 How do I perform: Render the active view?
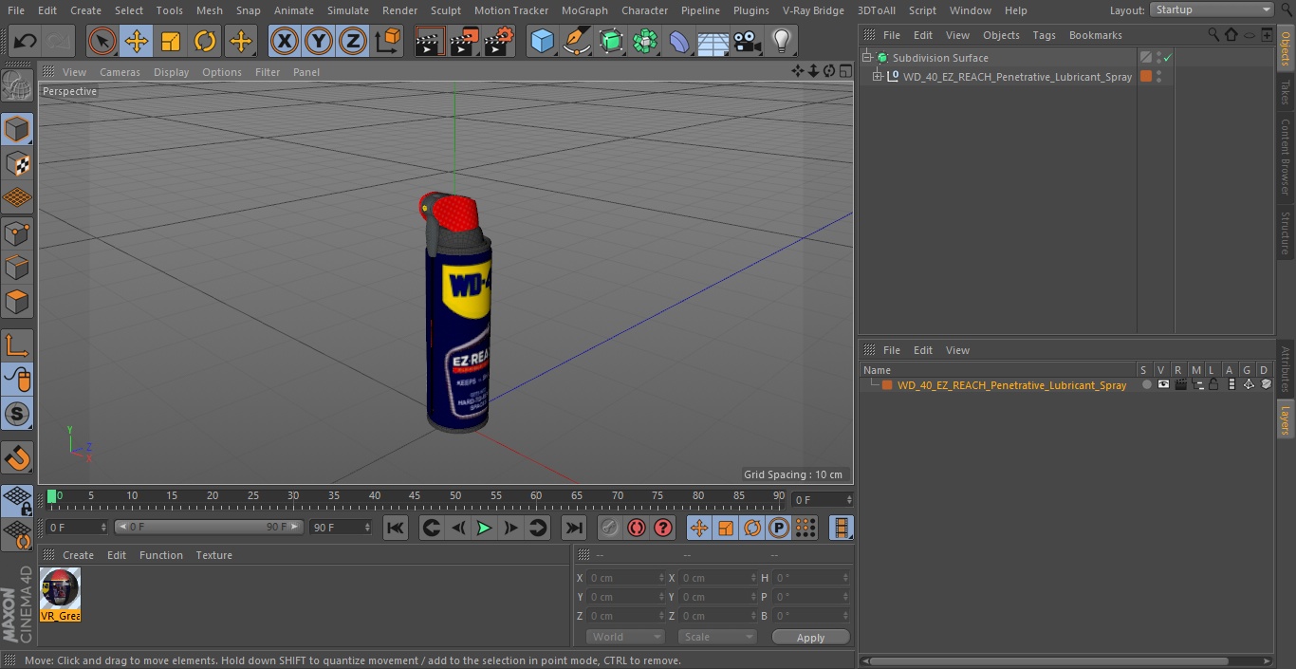point(430,42)
